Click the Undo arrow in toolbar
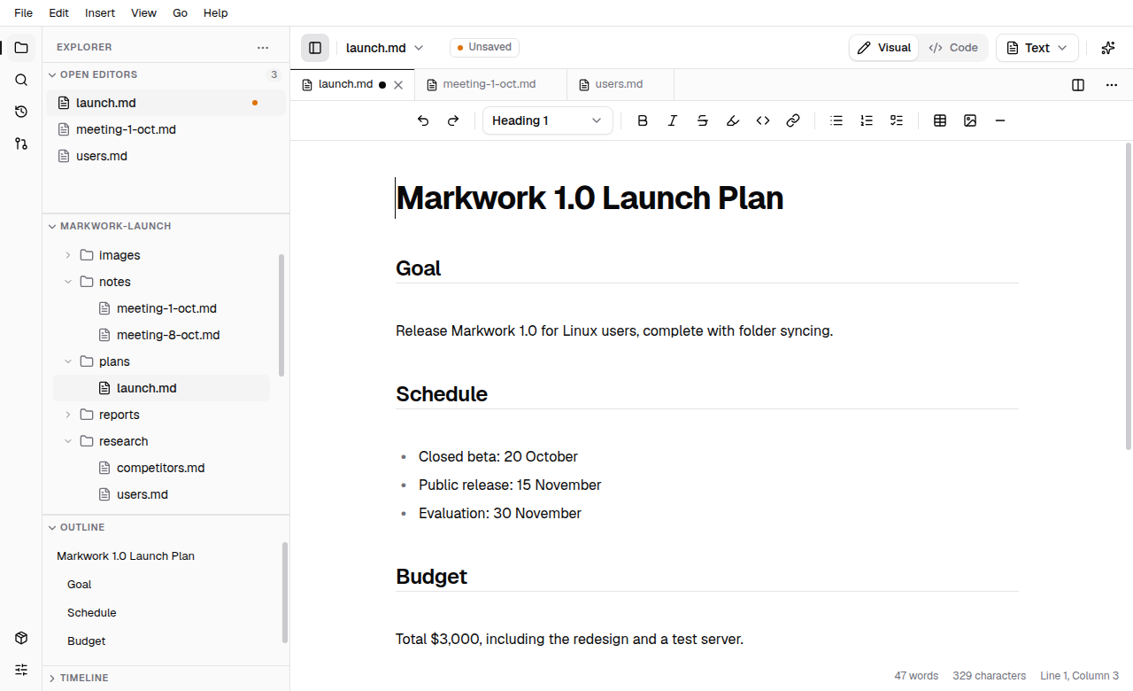The width and height of the screenshot is (1133, 691). 423,120
